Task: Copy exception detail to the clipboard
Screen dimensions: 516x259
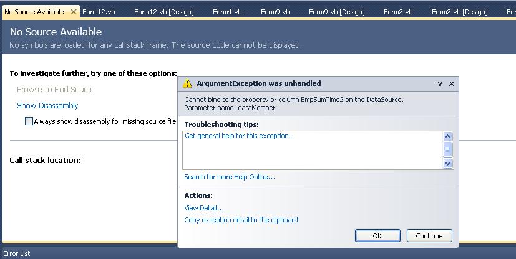Action: [241, 220]
